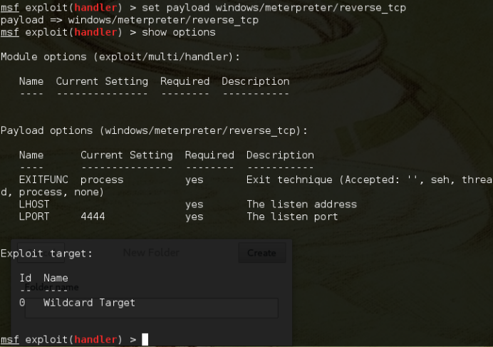Image resolution: width=493 pixels, height=347 pixels.
Task: Click the 'New Folder' dialog title
Action: click(x=151, y=252)
